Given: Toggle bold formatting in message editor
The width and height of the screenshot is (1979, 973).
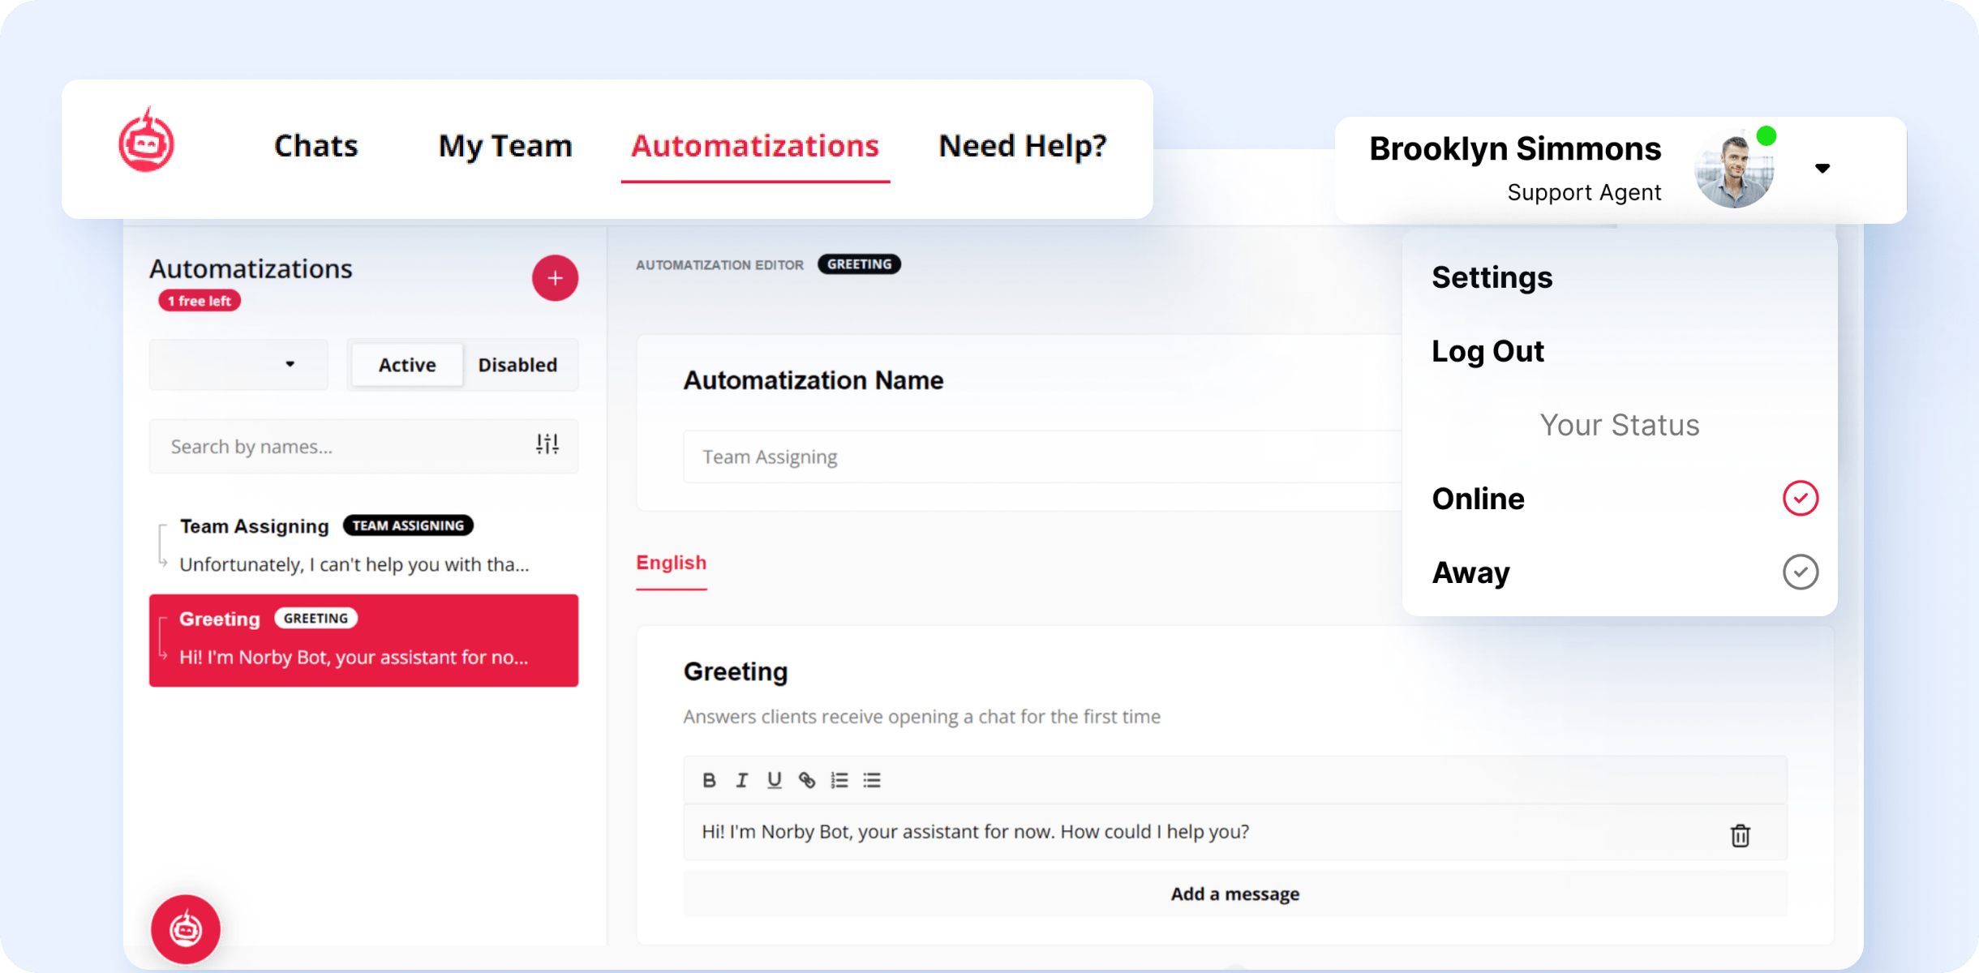Looking at the screenshot, I should [x=709, y=780].
